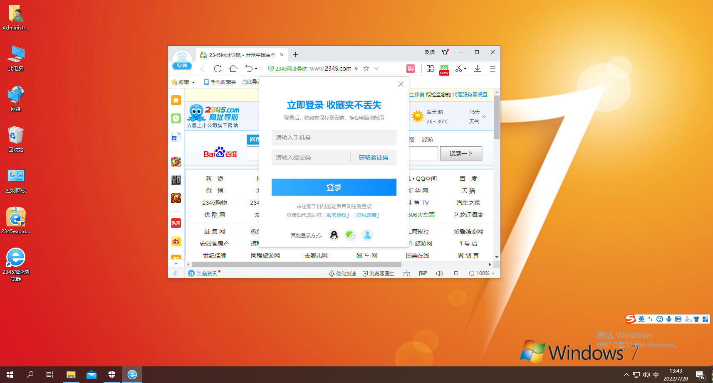The image size is (713, 383).
Task: Expand address bar history dropdown arrow
Action: click(376, 69)
